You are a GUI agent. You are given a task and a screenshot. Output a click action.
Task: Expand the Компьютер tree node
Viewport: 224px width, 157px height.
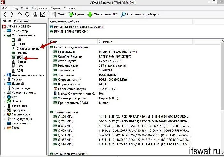(4, 31)
